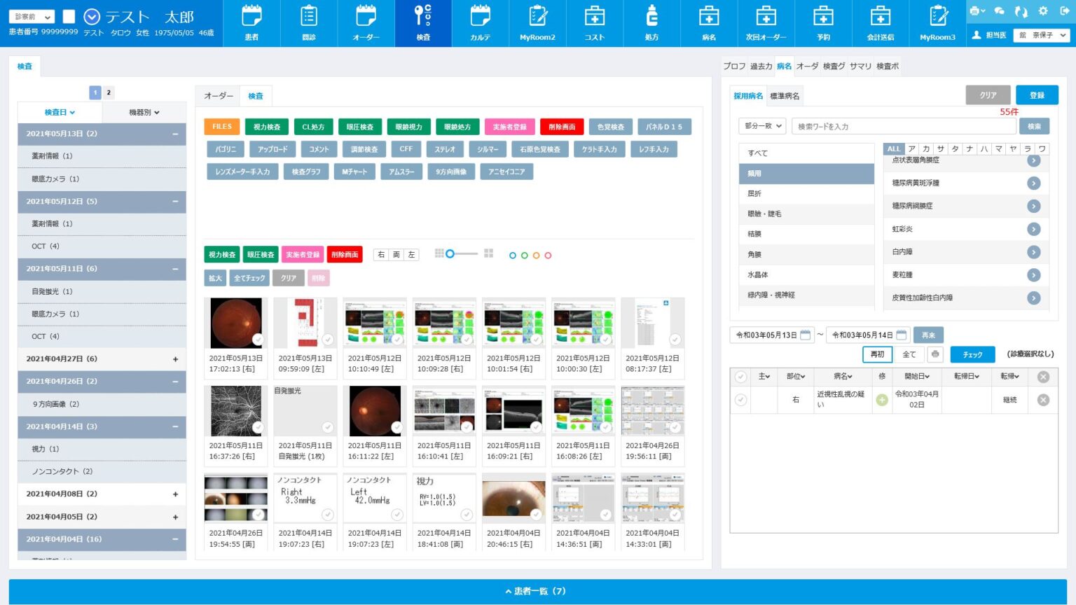
Task: Toggle header checkbox in disease table
Action: [x=740, y=377]
